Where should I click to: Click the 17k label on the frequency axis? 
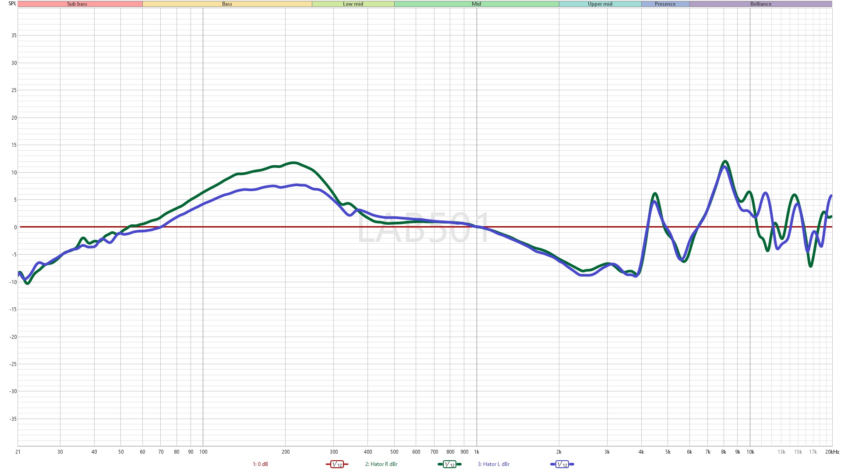coord(813,452)
